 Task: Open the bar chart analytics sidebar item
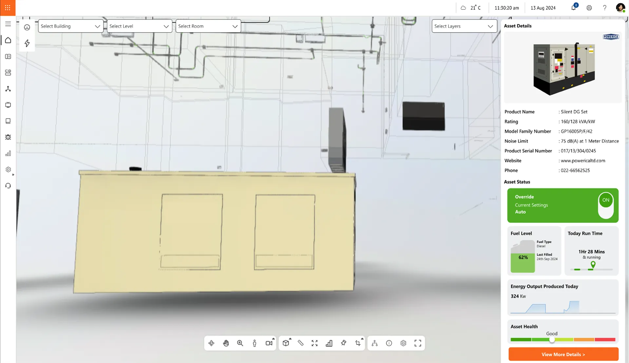tap(8, 154)
